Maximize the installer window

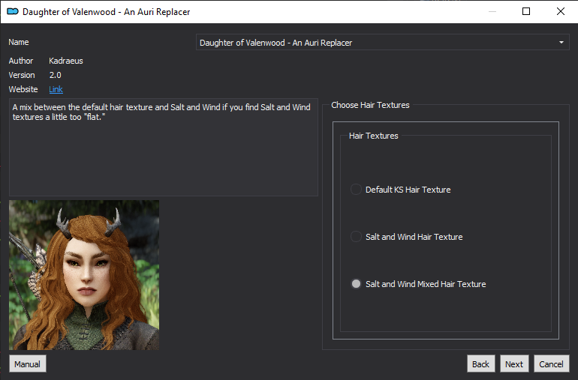point(526,11)
